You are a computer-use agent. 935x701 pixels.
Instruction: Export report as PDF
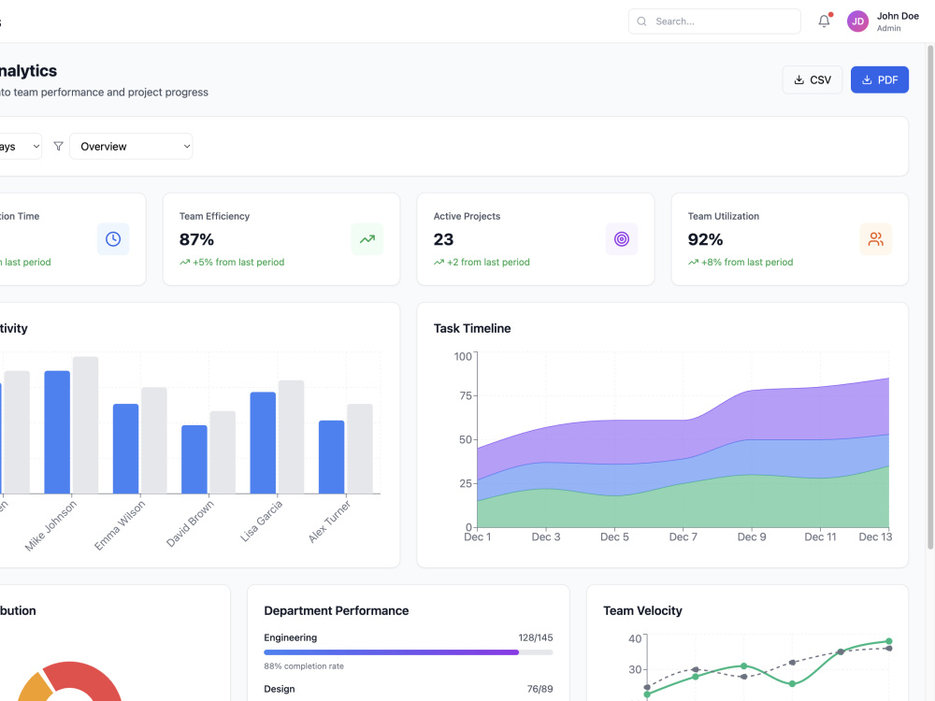[x=880, y=79]
